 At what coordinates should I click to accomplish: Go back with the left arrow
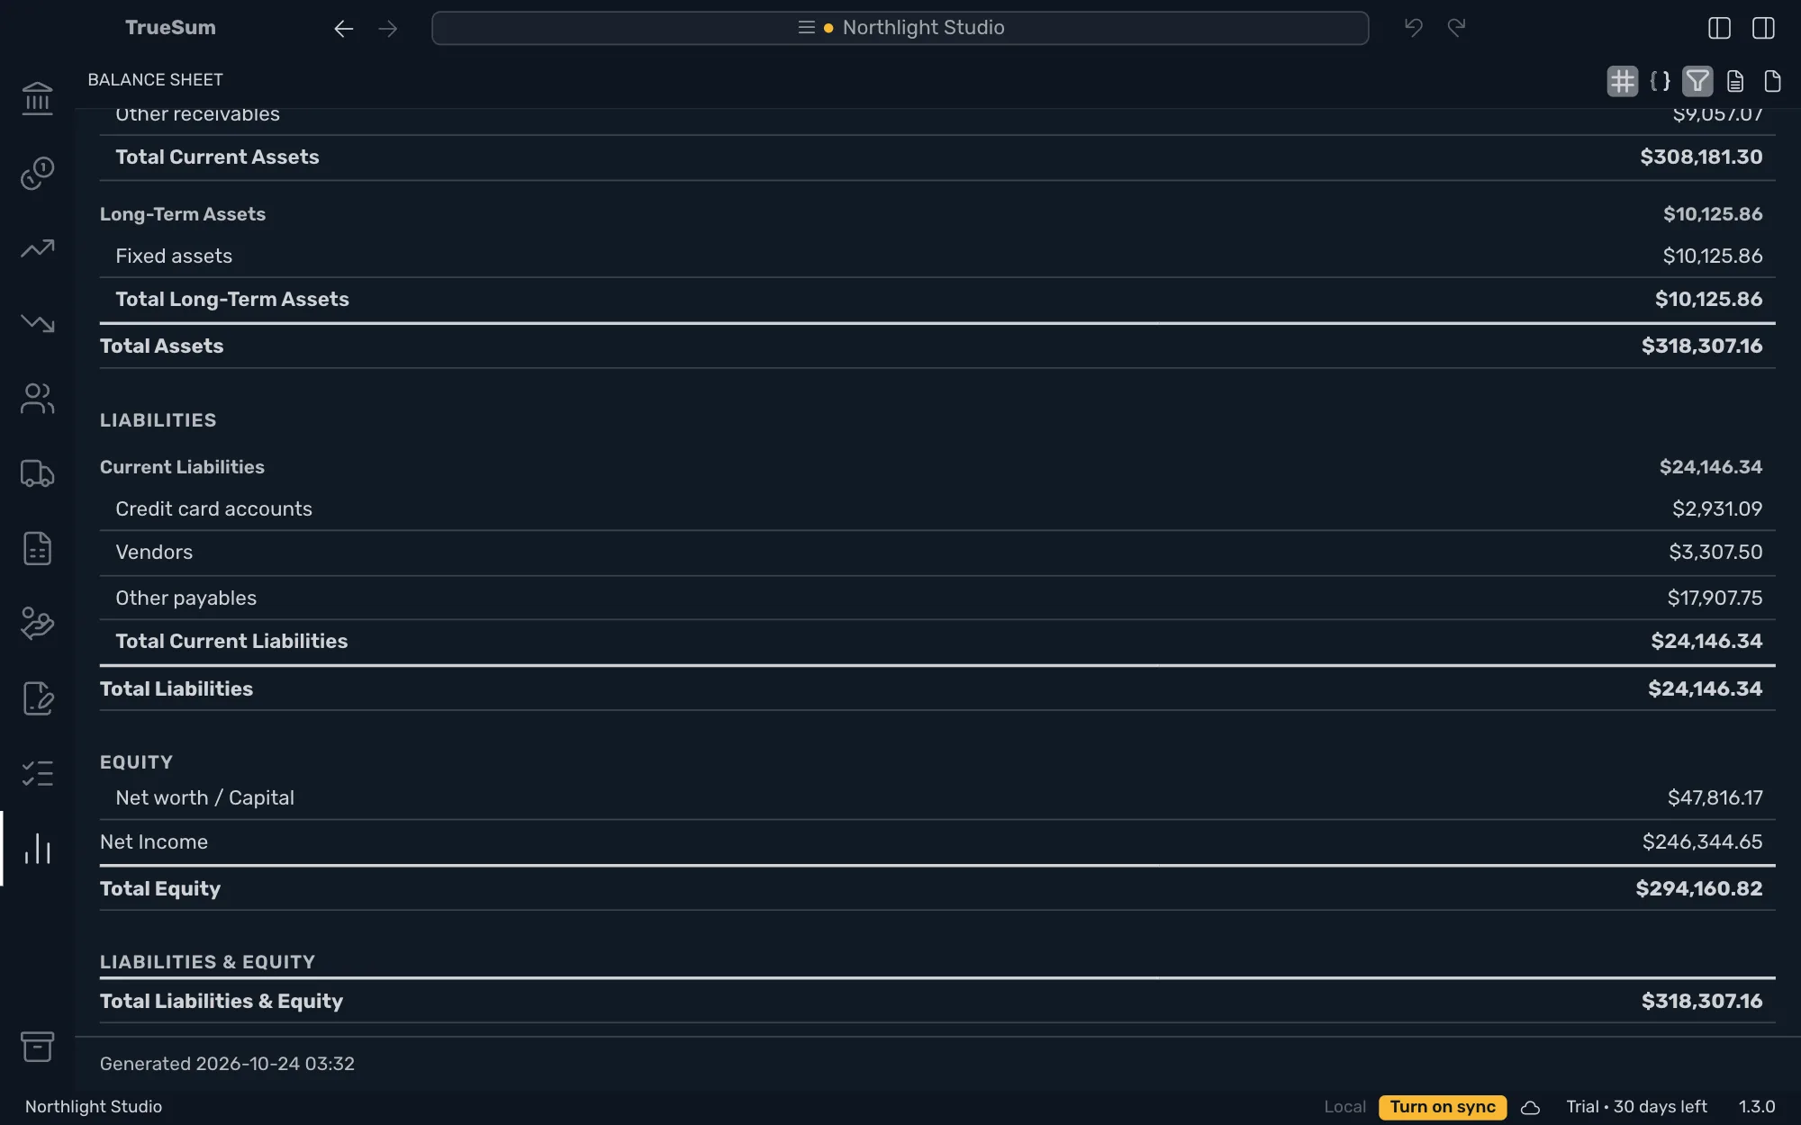[x=343, y=29]
